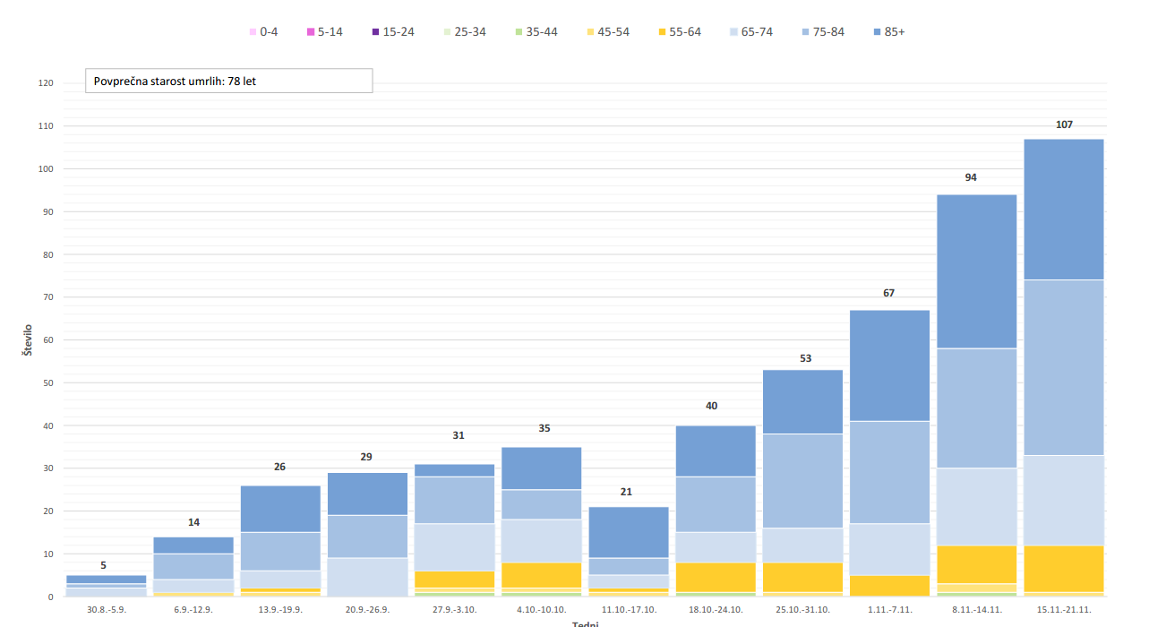The image size is (1149, 627).
Task: Click the total label 35
Action: (544, 428)
